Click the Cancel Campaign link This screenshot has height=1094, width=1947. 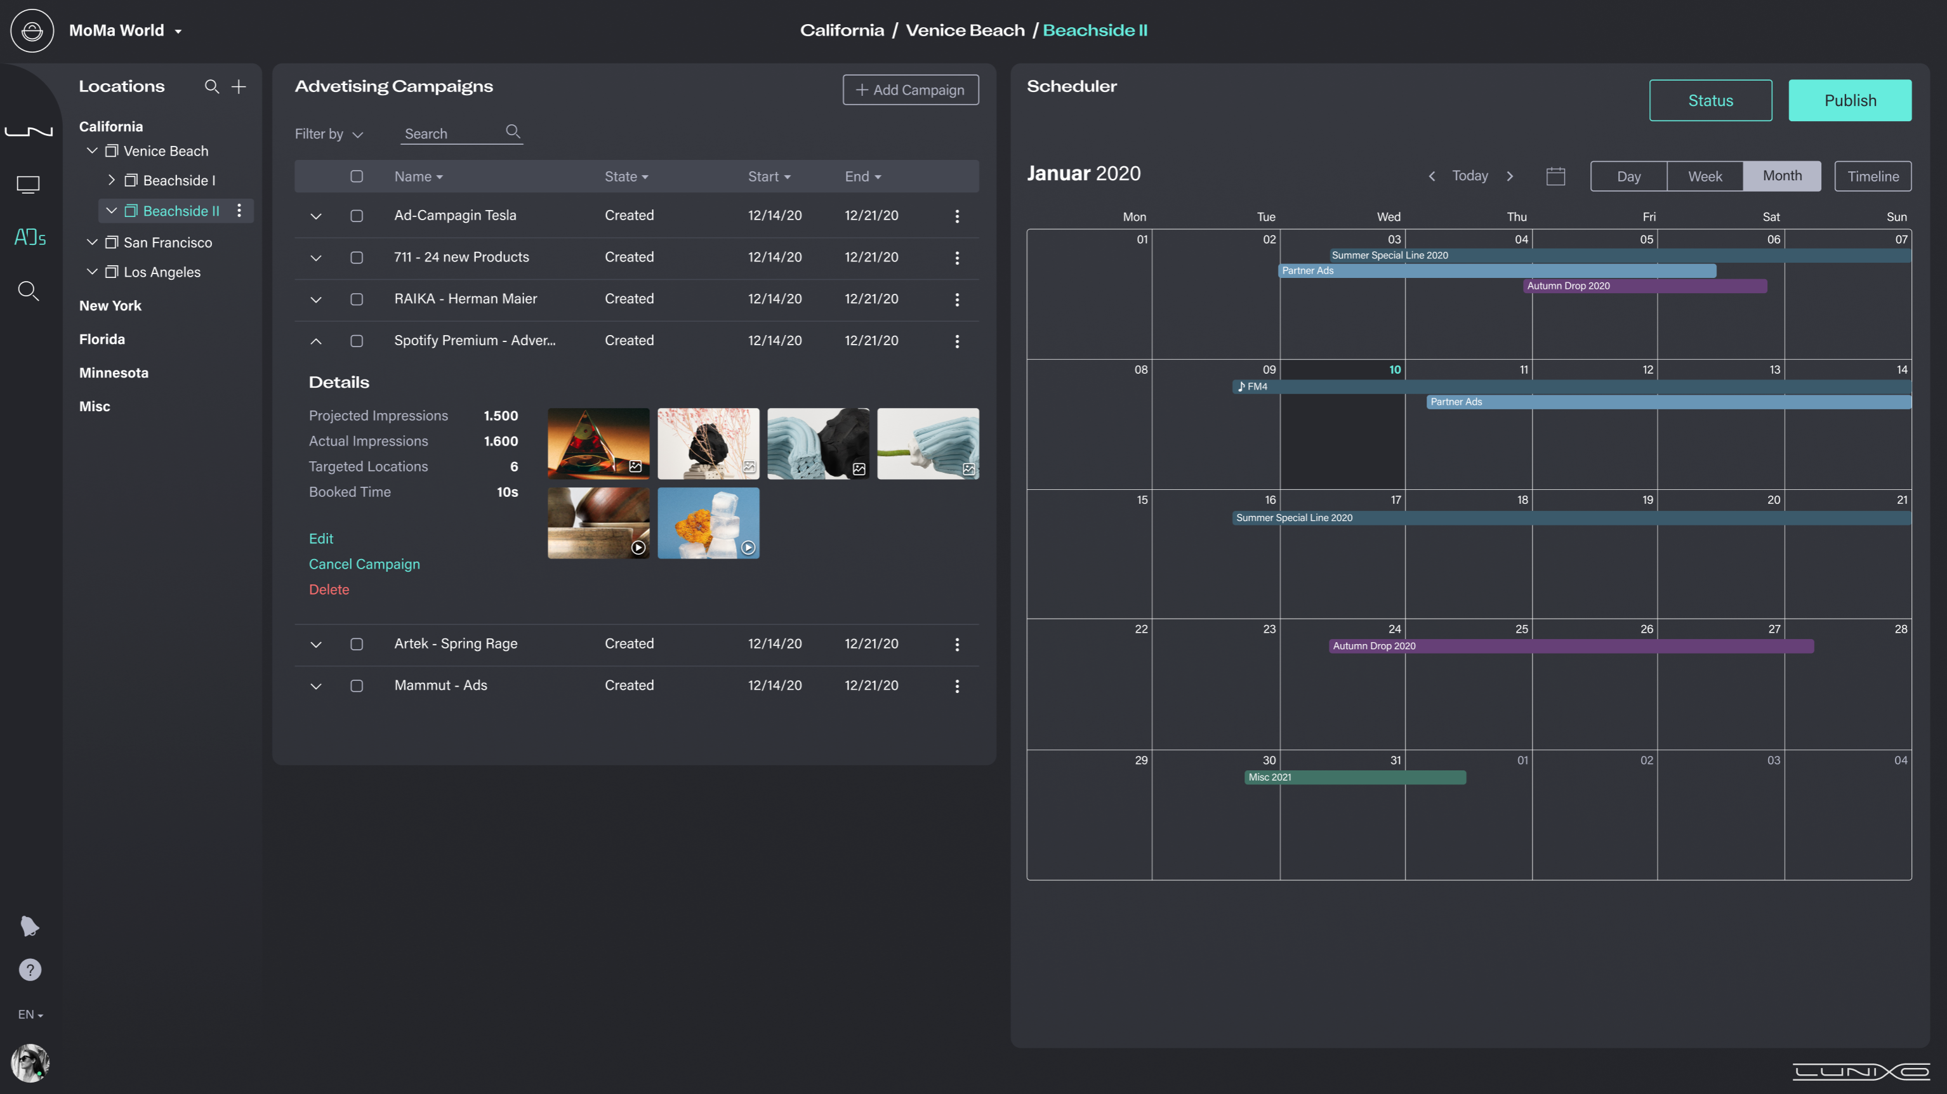point(364,563)
